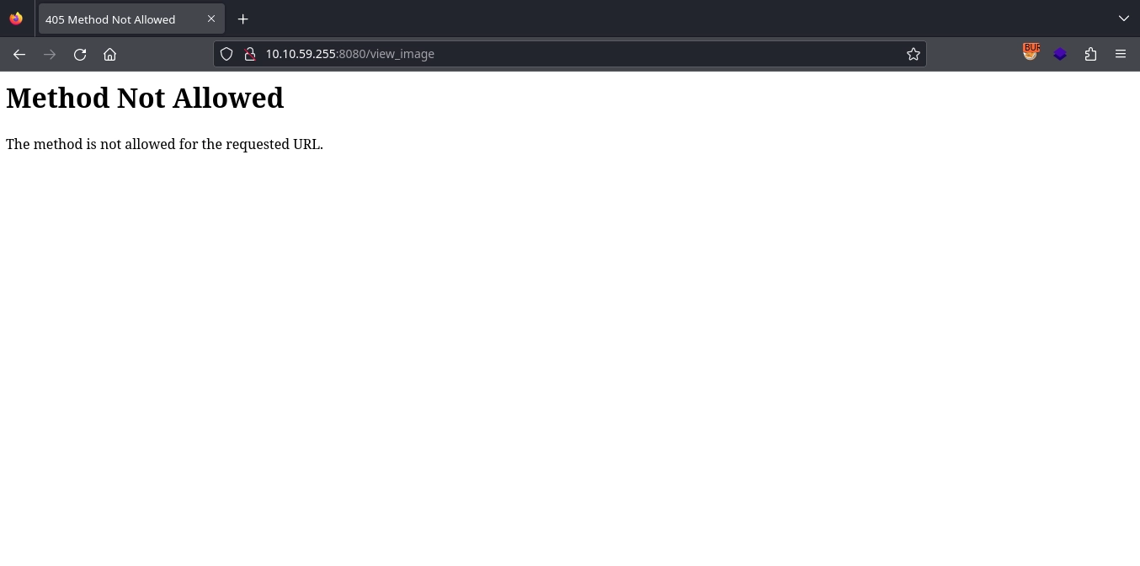Go back to the previous page
The height and width of the screenshot is (566, 1140).
(x=19, y=54)
